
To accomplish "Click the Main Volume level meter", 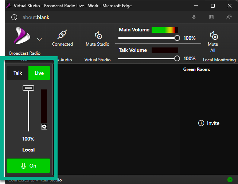I will point(165,30).
